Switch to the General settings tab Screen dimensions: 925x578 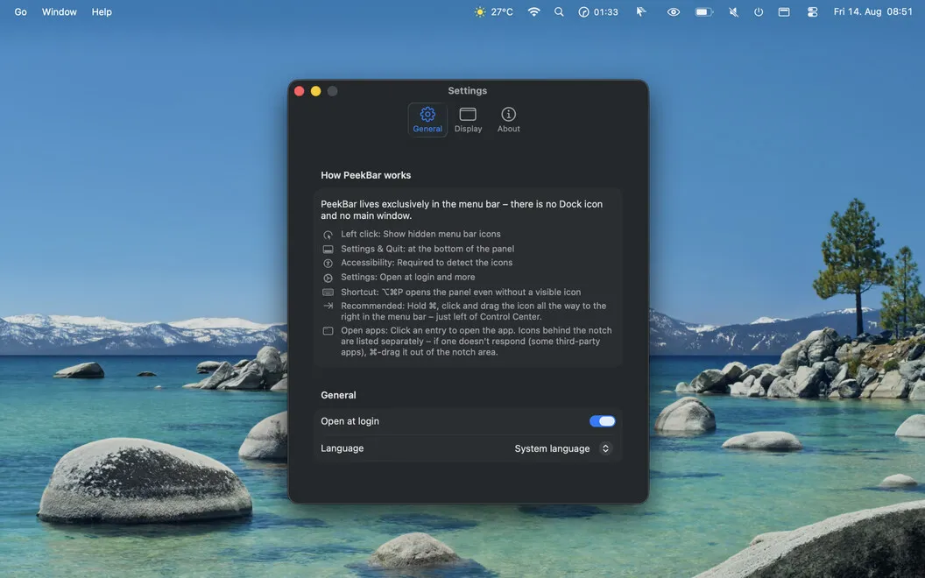427,120
